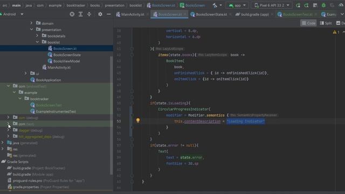Open Project panel settings gear

(x=100, y=14)
